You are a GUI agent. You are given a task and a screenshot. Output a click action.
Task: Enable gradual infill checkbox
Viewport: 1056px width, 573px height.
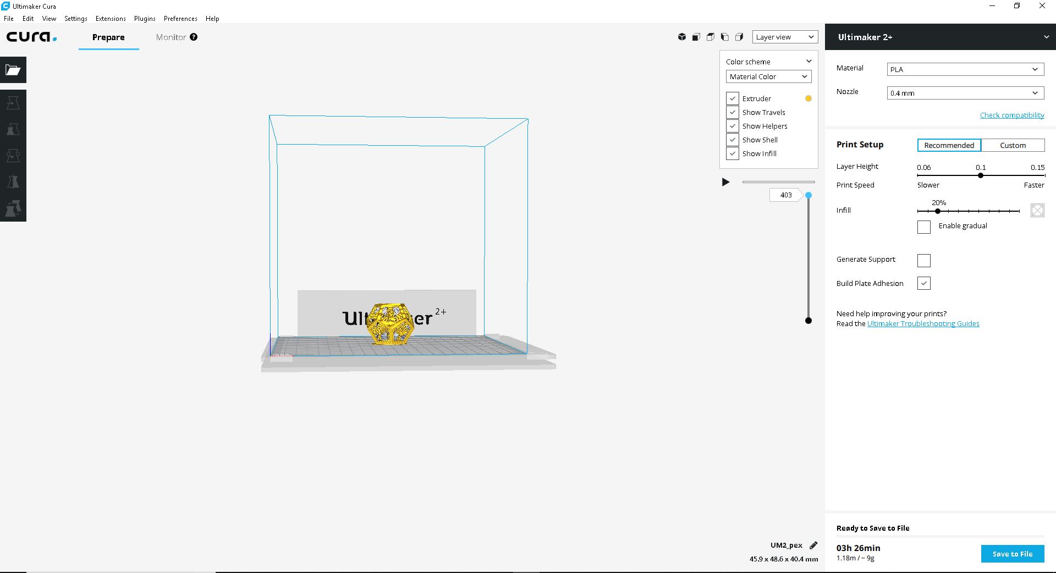pos(924,227)
